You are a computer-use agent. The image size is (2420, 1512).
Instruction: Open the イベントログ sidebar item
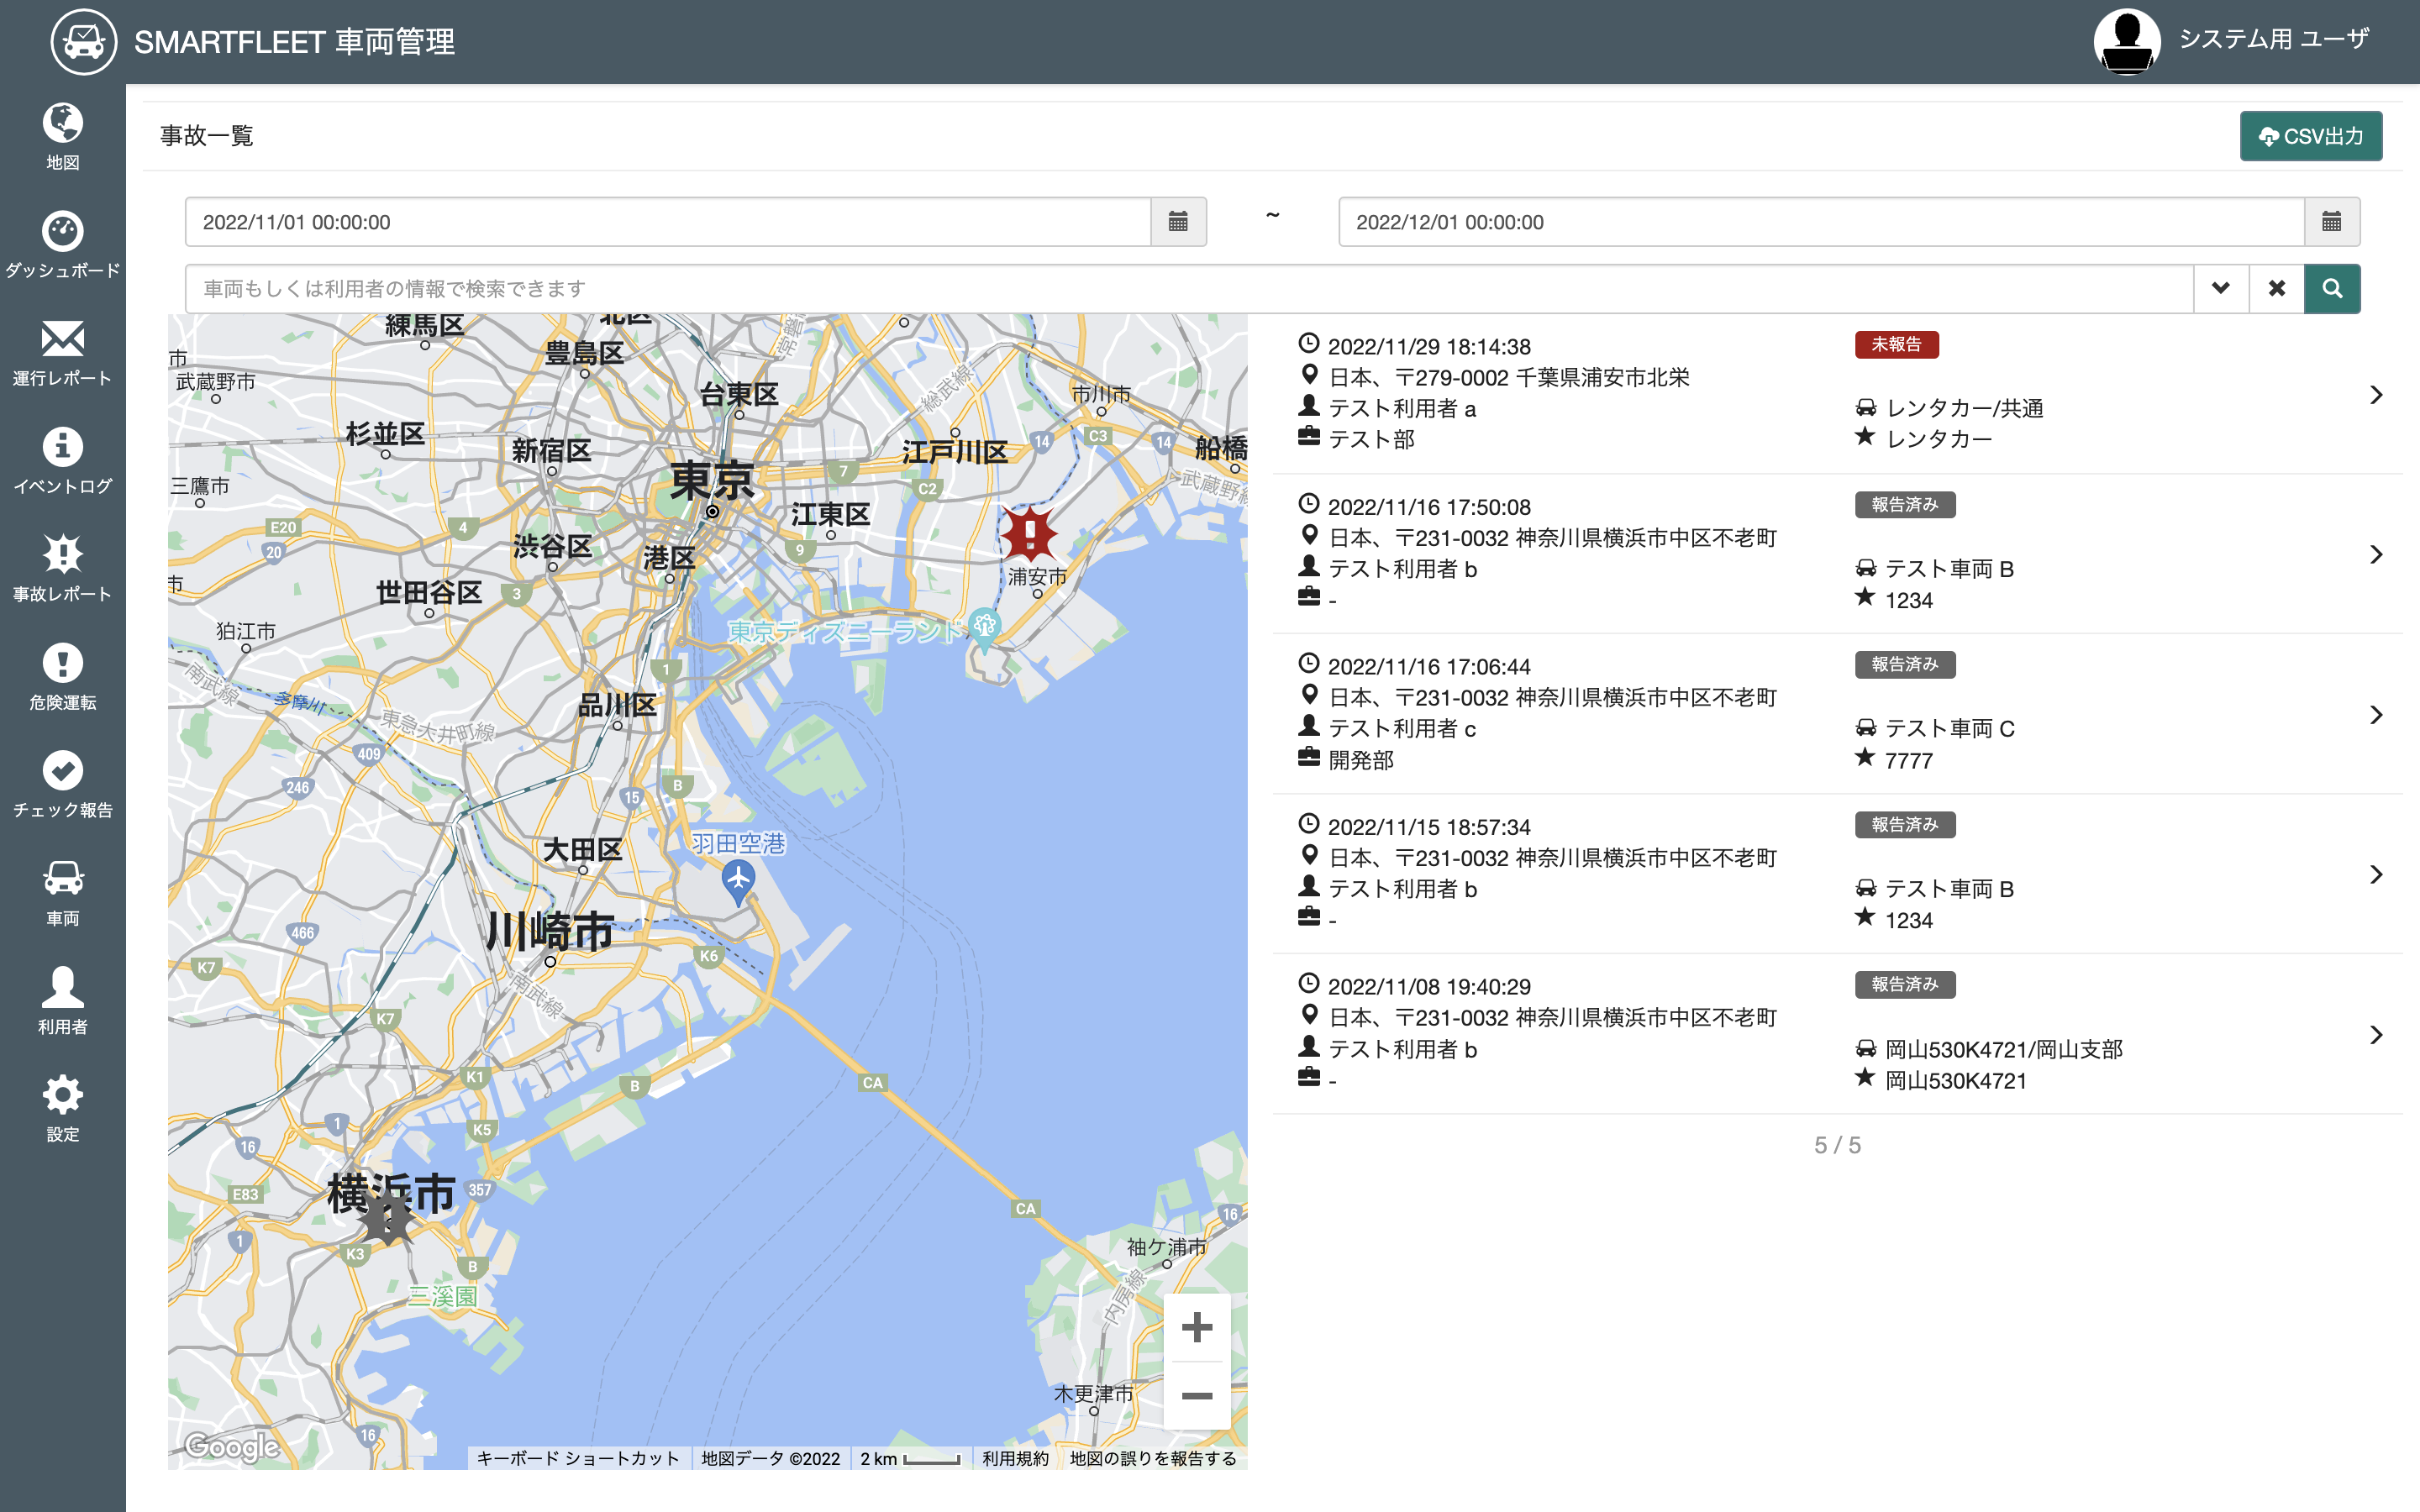click(62, 461)
